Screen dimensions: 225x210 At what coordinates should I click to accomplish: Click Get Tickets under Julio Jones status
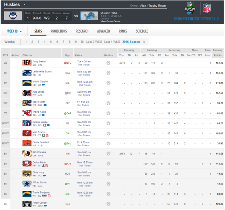[x=84, y=95]
